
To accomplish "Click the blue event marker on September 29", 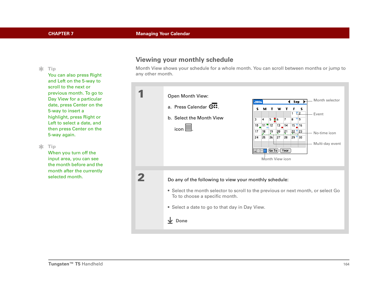I will 297,136.
